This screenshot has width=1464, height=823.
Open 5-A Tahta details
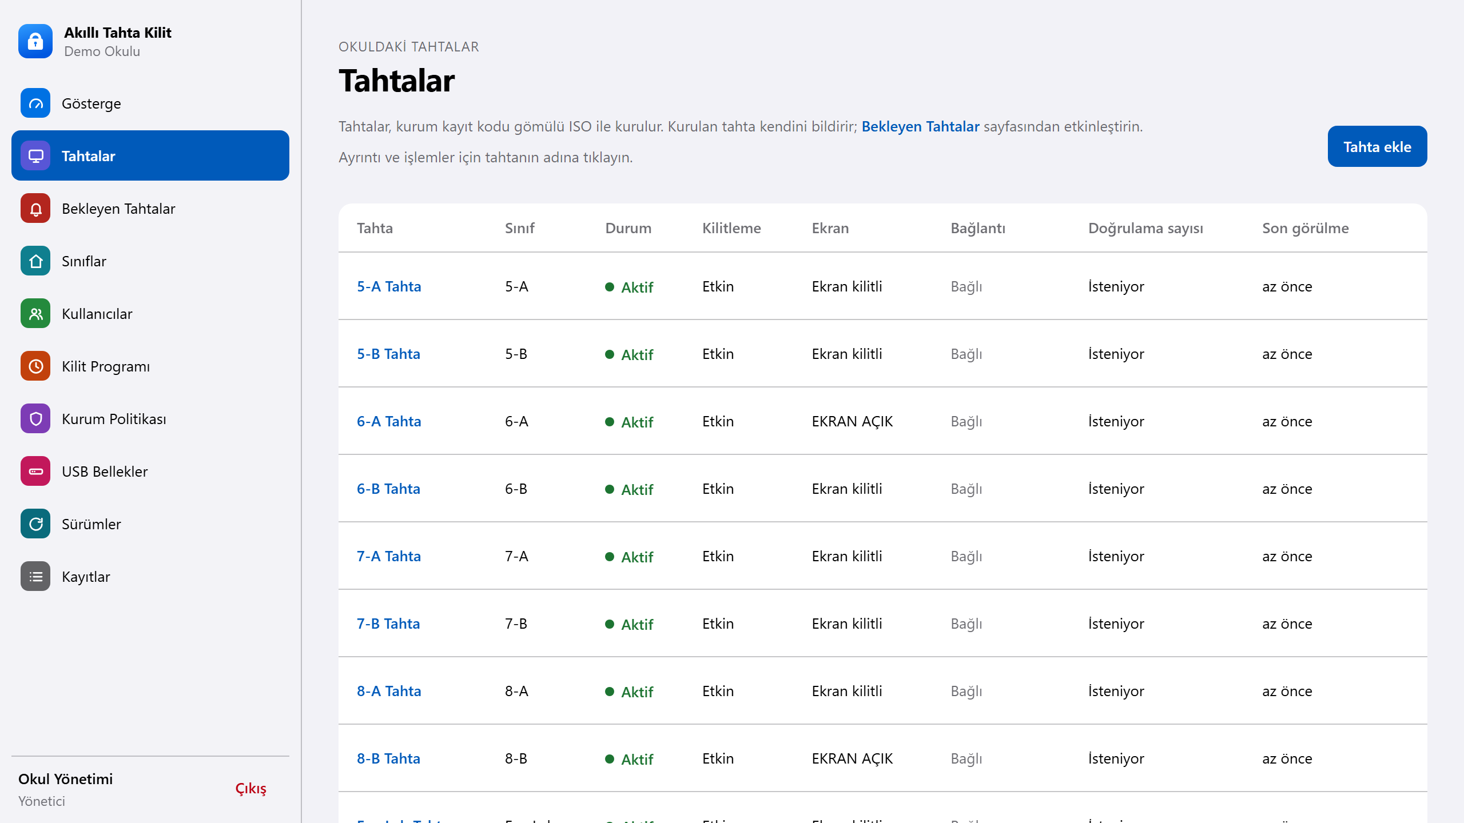pos(389,286)
